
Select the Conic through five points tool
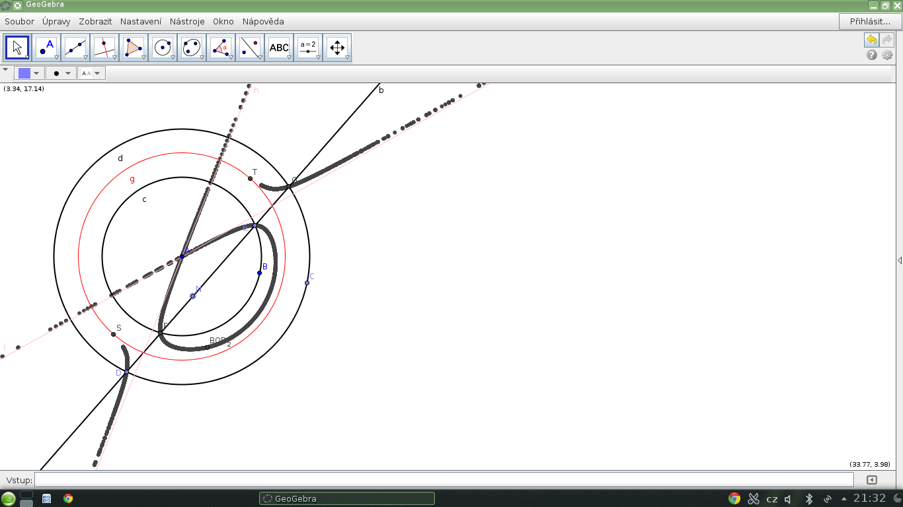[192, 48]
